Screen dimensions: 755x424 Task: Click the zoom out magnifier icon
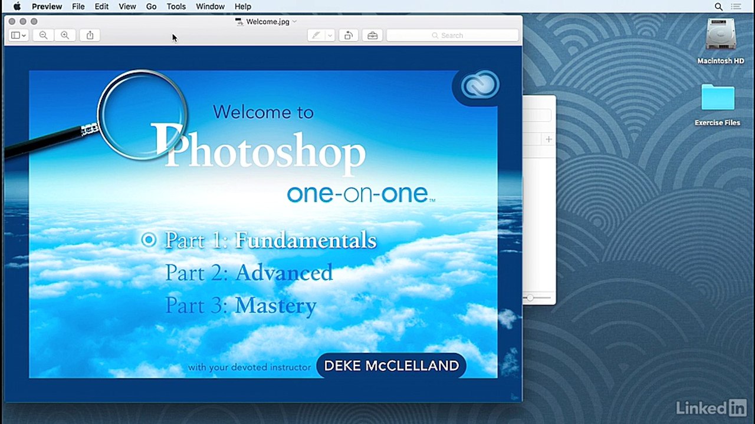click(44, 35)
